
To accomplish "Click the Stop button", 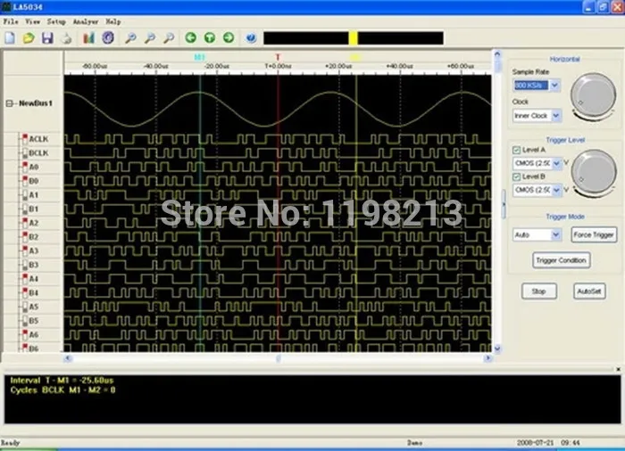I will [539, 291].
